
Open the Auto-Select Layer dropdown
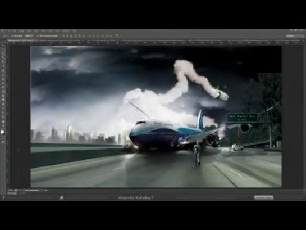point(29,36)
